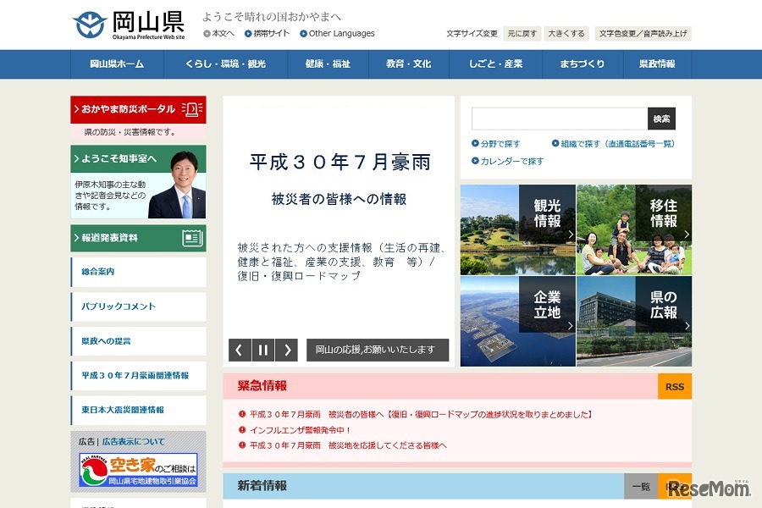The height and width of the screenshot is (508, 762).
Task: Open the 健康・福祉 menu
Action: (x=328, y=63)
